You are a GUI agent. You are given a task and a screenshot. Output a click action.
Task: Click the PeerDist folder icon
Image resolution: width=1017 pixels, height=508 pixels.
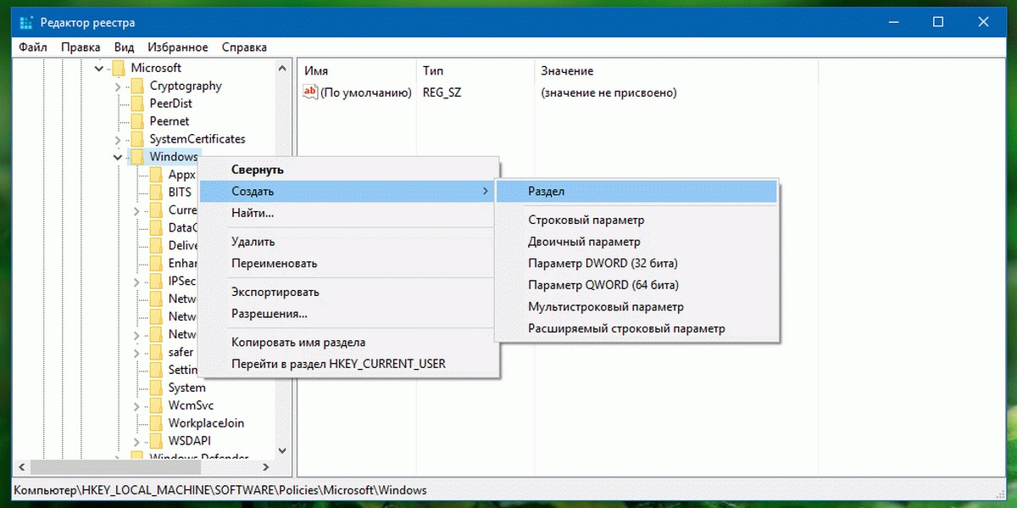[136, 103]
